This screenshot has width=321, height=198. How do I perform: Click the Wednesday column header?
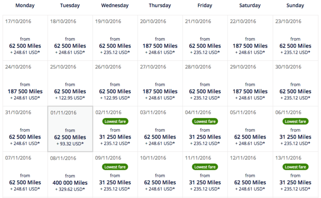(x=115, y=6)
